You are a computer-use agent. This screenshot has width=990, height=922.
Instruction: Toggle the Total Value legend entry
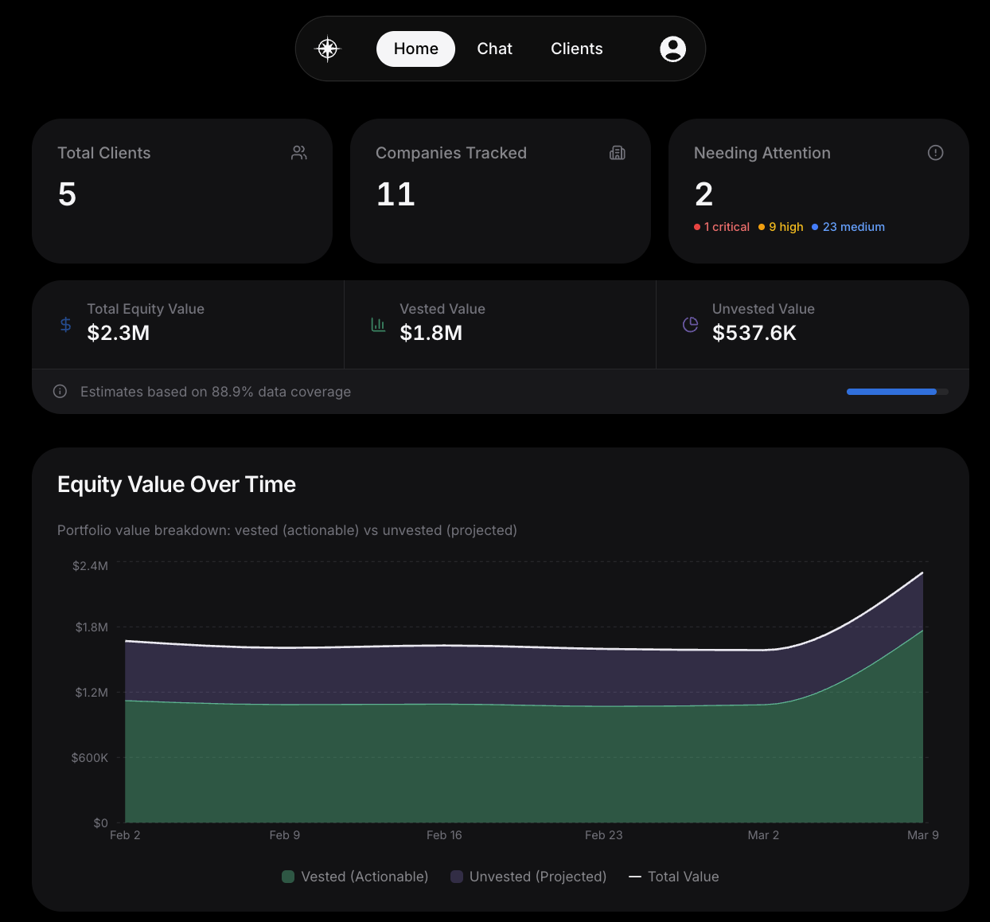coord(674,876)
